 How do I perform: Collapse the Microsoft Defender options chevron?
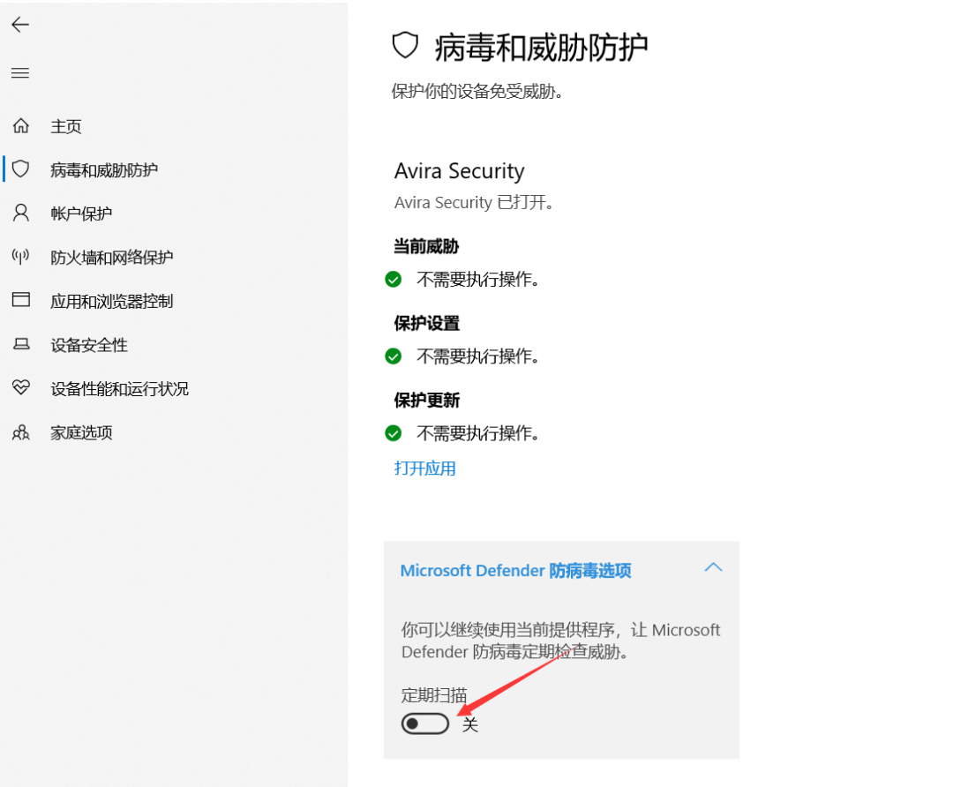click(x=713, y=567)
